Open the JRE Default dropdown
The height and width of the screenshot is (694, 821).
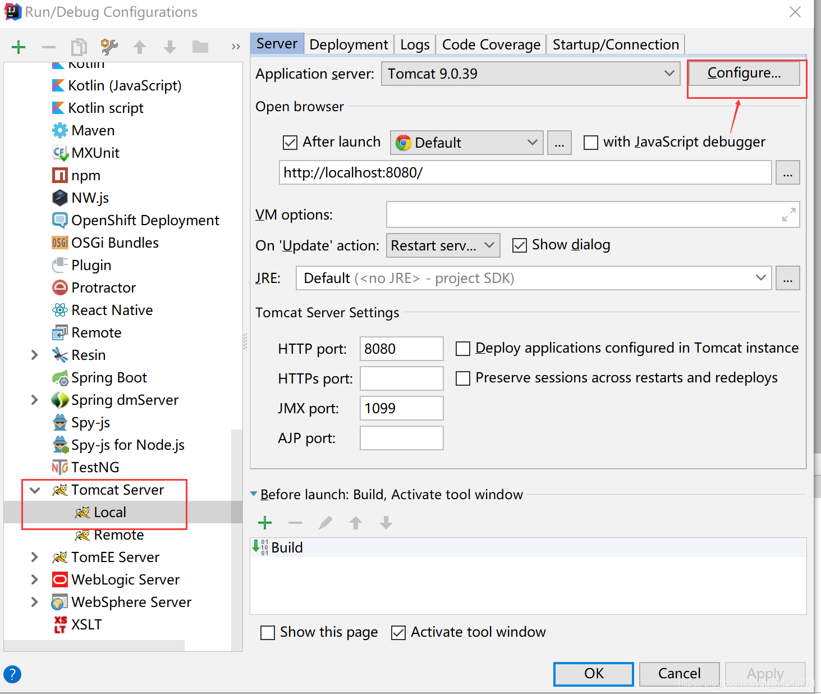click(534, 278)
